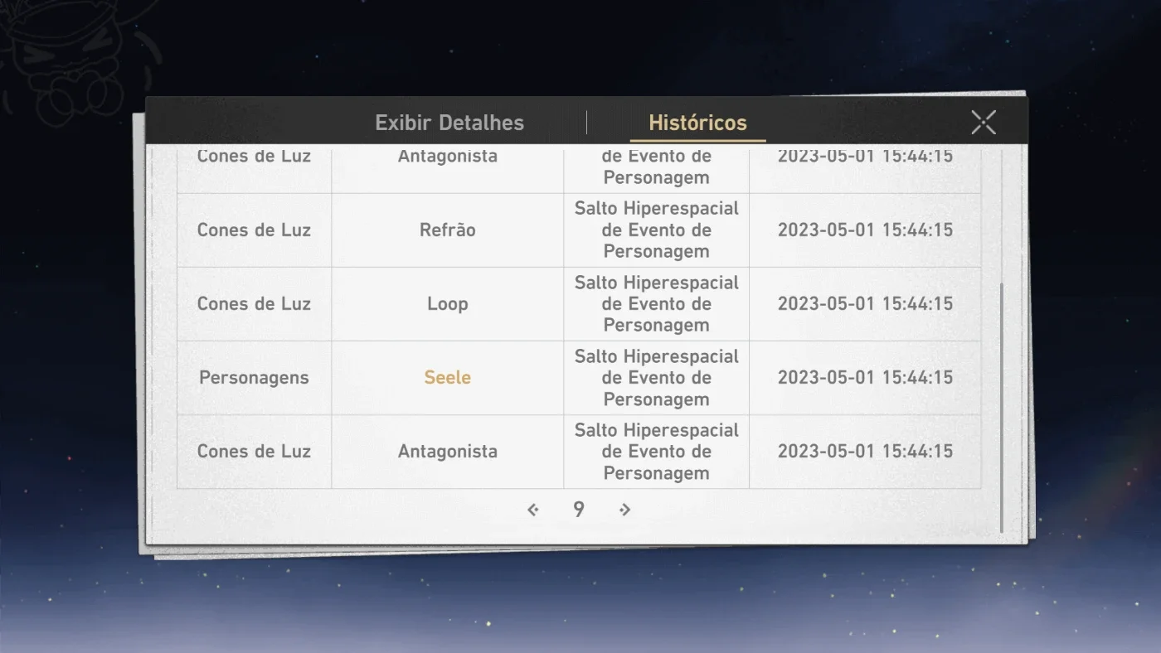Select the Loop item name
The height and width of the screenshot is (653, 1161).
448,304
